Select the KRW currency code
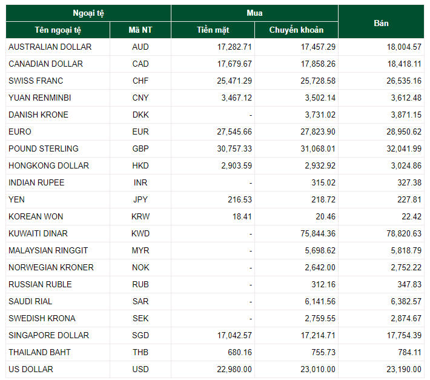430x380 pixels. (x=141, y=216)
